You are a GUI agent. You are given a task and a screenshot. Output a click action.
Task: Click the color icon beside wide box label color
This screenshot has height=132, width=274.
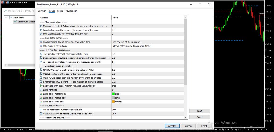[x=41, y=102]
